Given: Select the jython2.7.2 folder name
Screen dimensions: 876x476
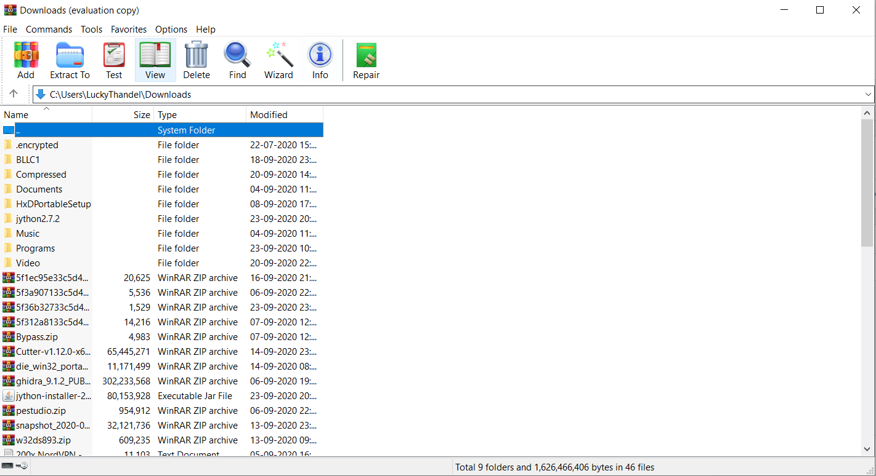Looking at the screenshot, I should [x=38, y=219].
